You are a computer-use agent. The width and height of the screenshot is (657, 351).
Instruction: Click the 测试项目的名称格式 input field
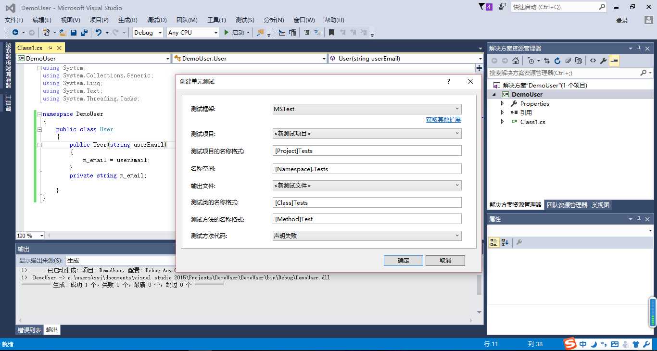coord(367,151)
